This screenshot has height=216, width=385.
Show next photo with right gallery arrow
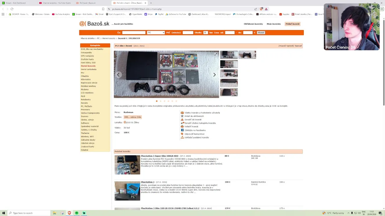coord(214,75)
